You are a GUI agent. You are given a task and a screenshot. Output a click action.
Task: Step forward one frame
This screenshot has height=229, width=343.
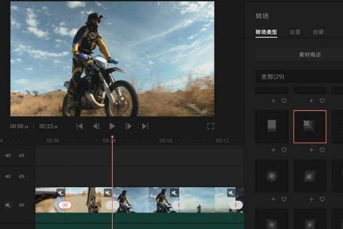129,126
